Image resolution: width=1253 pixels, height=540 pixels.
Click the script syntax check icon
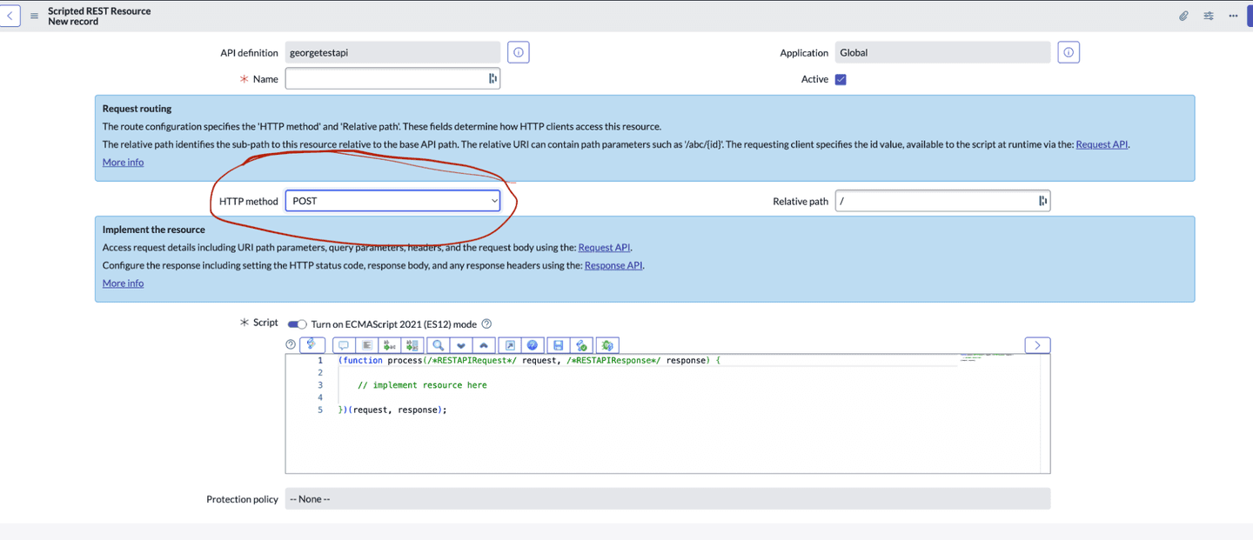point(581,345)
